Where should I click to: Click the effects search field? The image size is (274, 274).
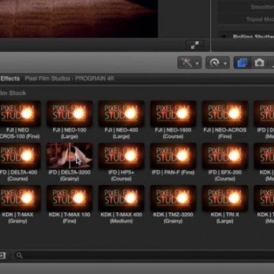(144, 255)
